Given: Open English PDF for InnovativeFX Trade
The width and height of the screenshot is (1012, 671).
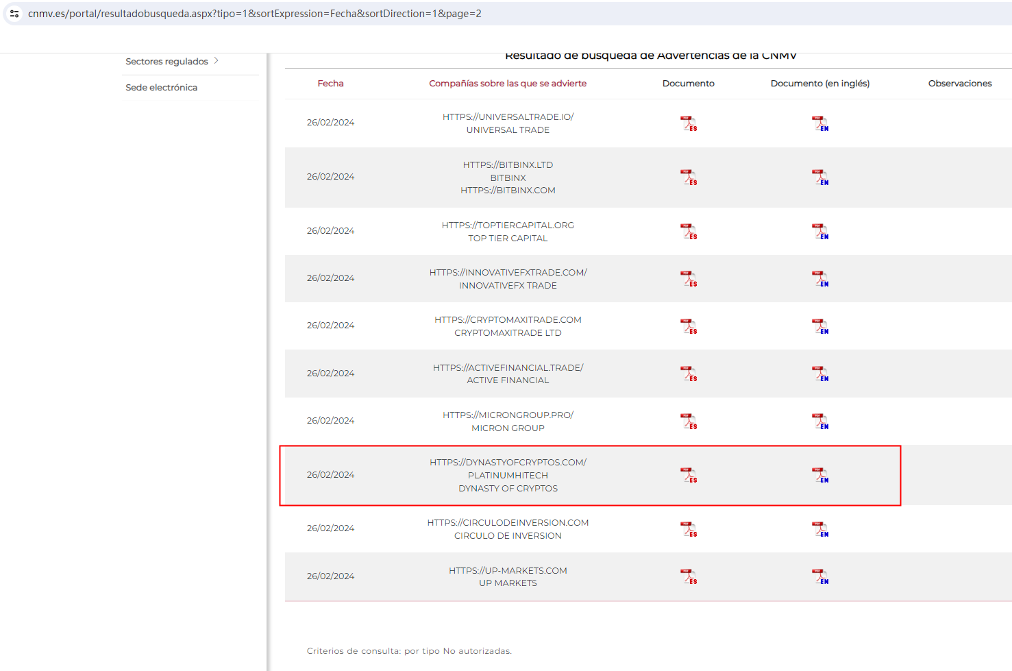Looking at the screenshot, I should coord(820,279).
